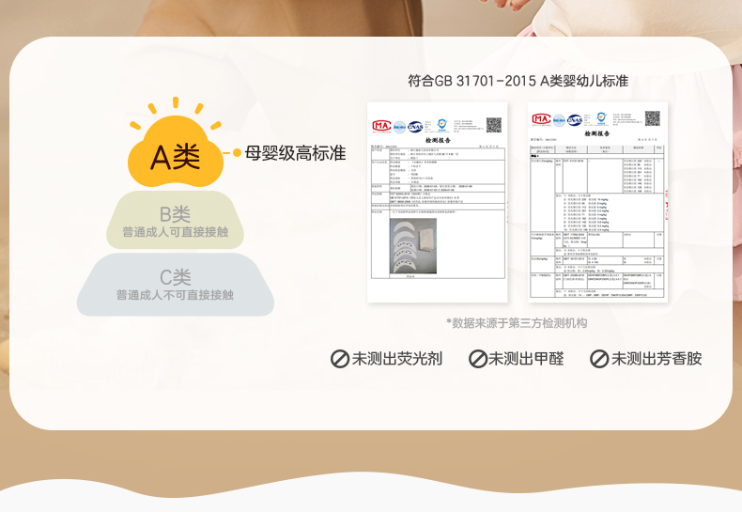Select the B类 grade tier
Viewport: 742px width, 512px height.
(175, 222)
